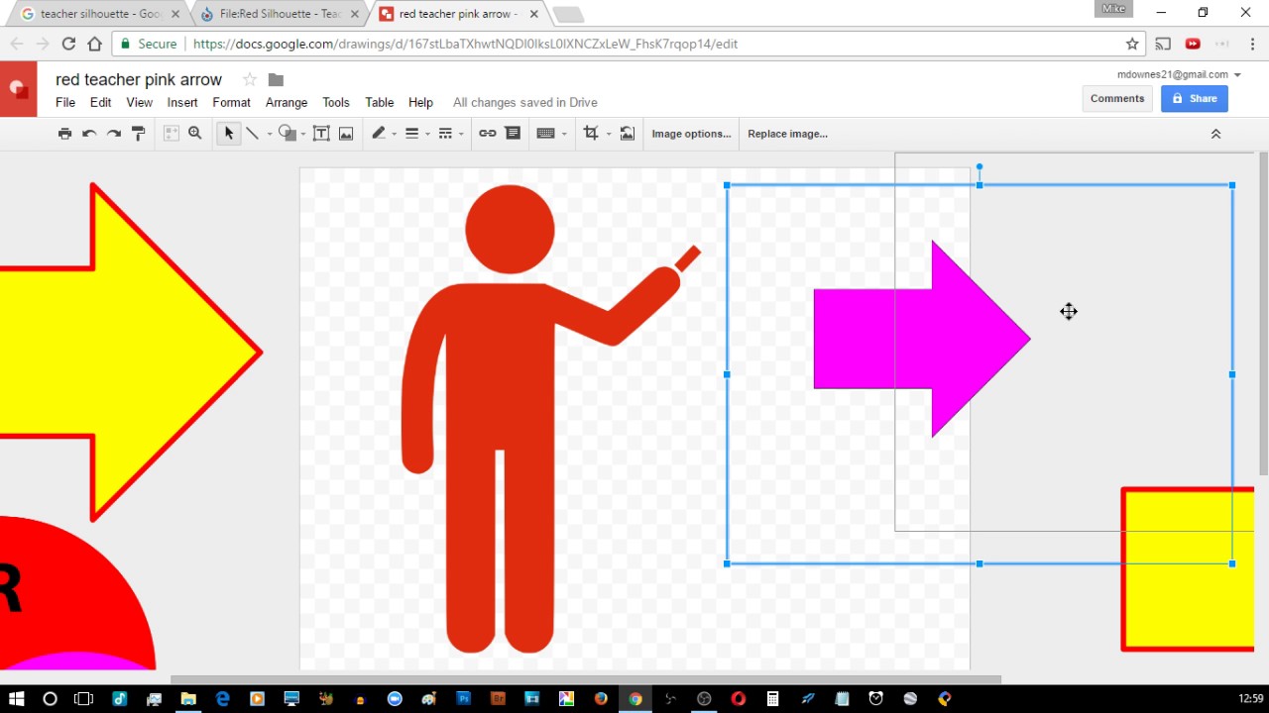
Task: Click the document title red teacher pink arrow
Action: pos(139,79)
